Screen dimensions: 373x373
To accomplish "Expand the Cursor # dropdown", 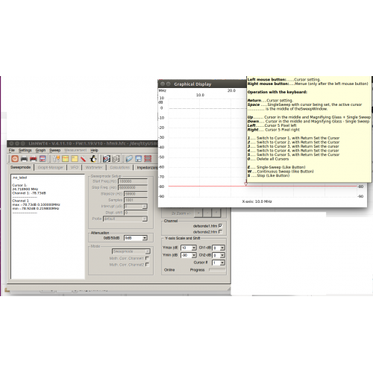I will tap(219, 263).
